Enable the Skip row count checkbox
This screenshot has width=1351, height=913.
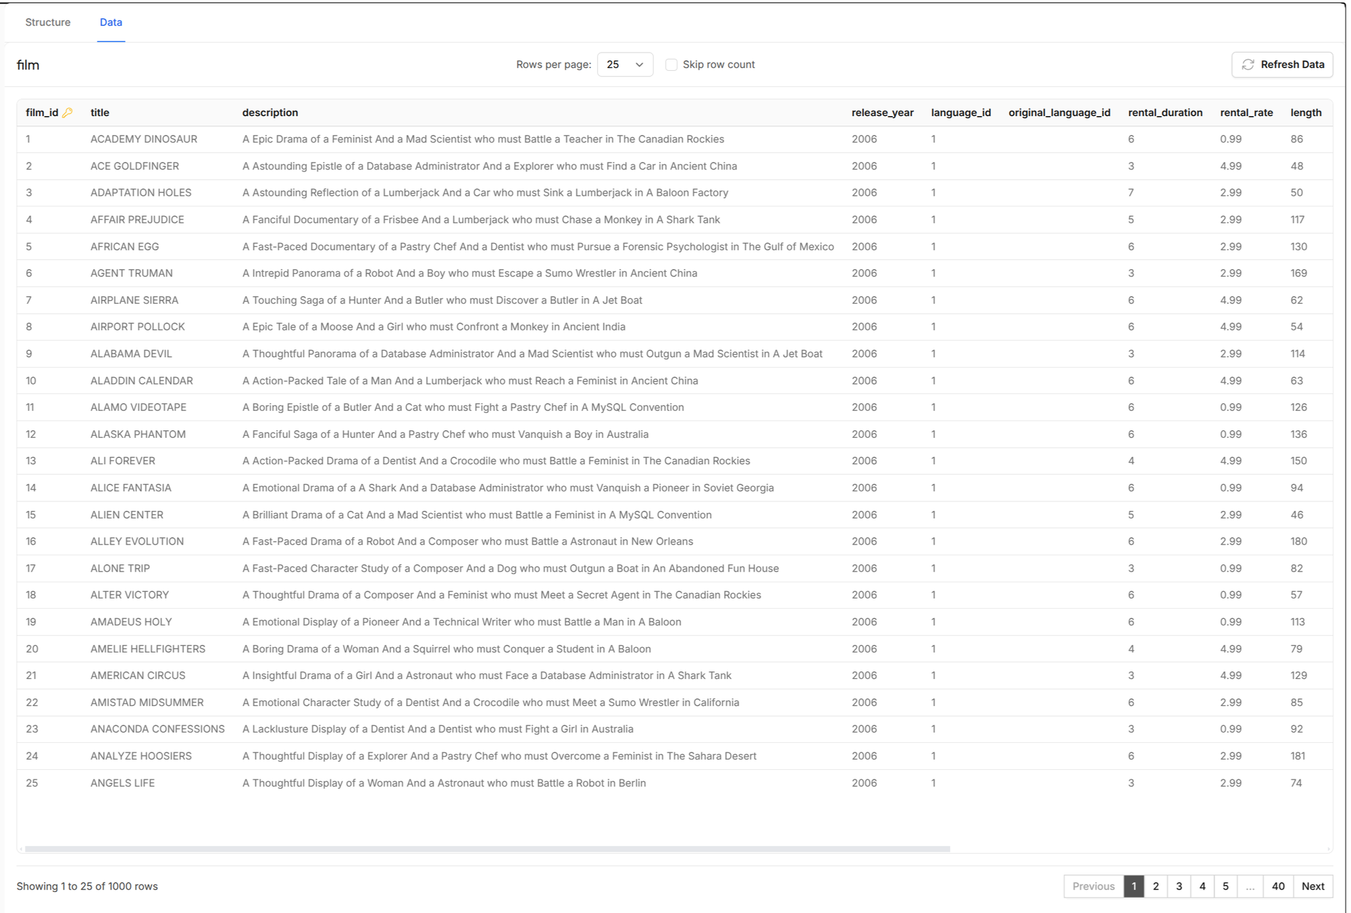click(671, 64)
